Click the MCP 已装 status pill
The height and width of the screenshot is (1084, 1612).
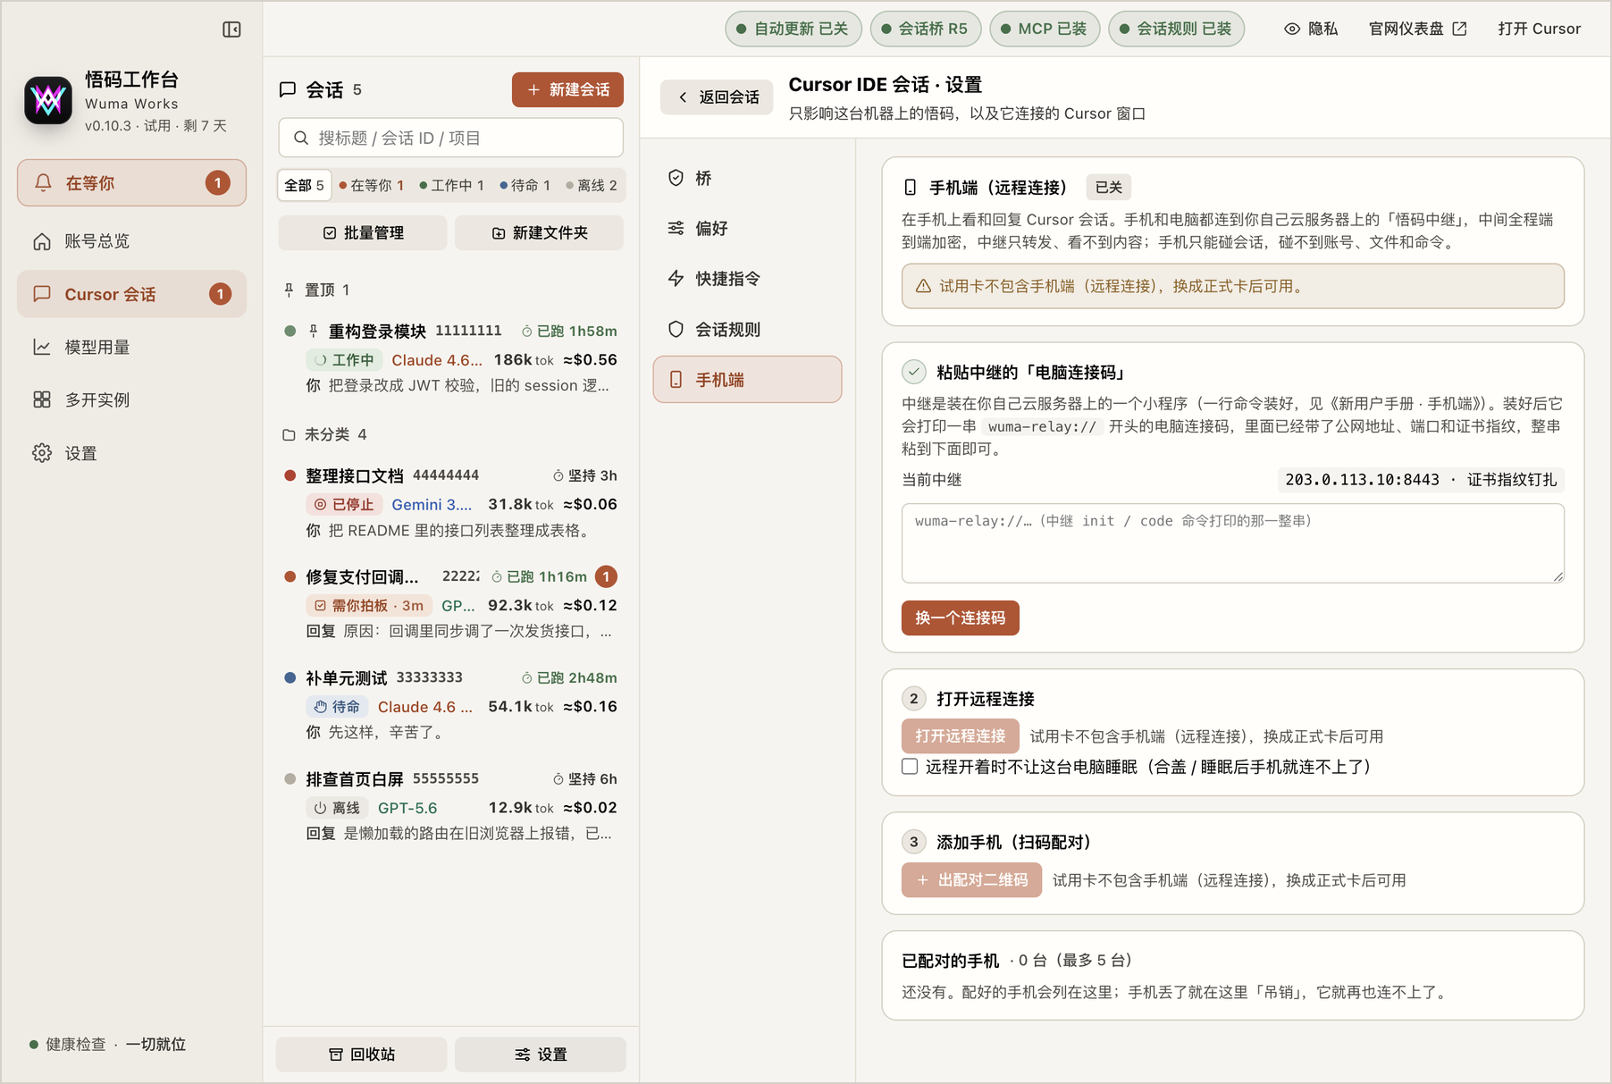pos(1045,29)
